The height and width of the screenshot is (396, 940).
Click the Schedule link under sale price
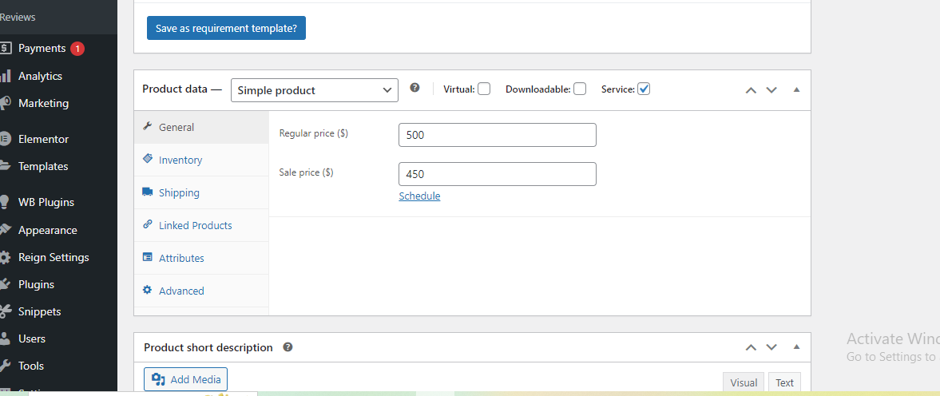coord(419,196)
